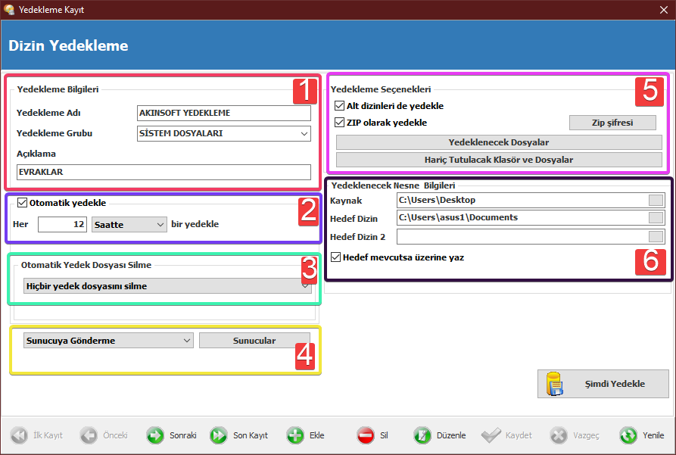The height and width of the screenshot is (455, 676).
Task: Go to next record with Sonraki
Action: point(171,435)
